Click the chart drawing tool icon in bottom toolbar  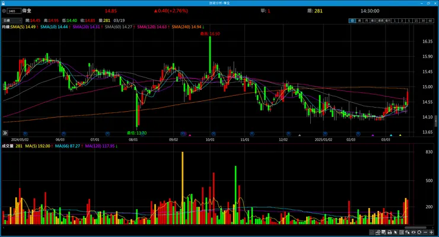(x=371, y=232)
